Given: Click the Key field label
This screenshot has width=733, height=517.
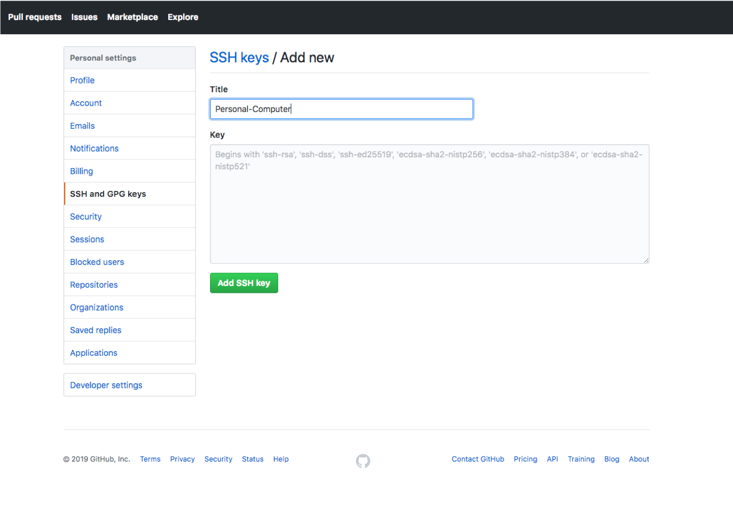Looking at the screenshot, I should tap(217, 135).
